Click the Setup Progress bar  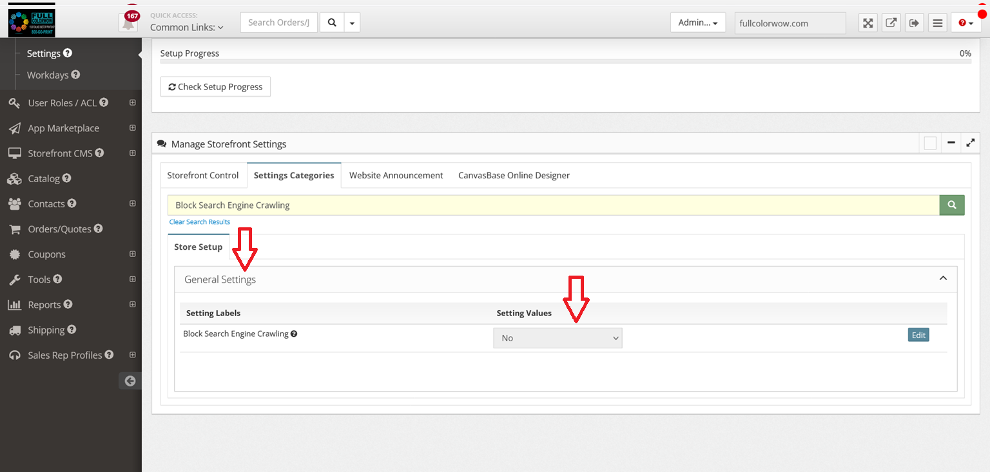pyautogui.click(x=565, y=62)
